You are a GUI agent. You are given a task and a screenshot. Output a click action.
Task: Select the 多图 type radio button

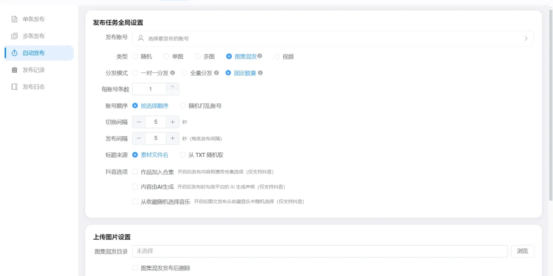tap(198, 57)
